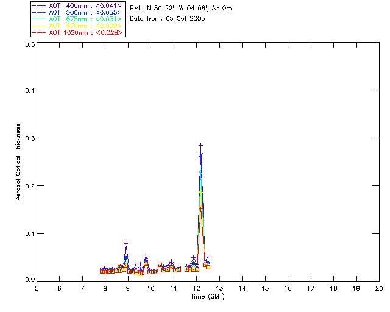The image size is (390, 312).
Task: Click the x-axis label 17
Action: tap(311, 288)
